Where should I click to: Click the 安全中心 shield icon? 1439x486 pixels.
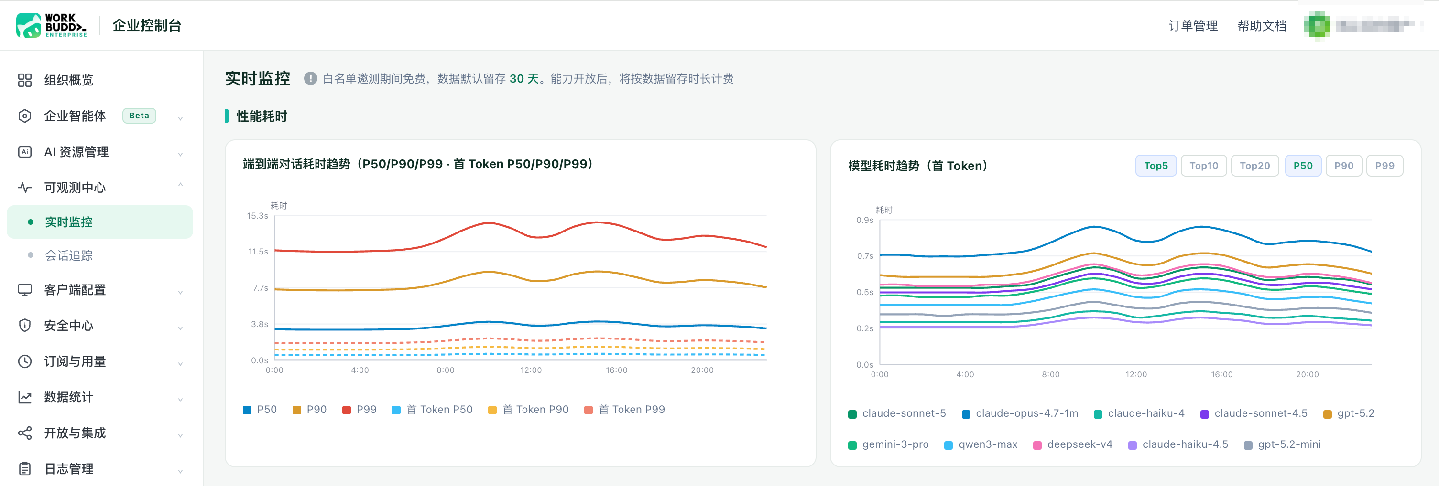[24, 326]
